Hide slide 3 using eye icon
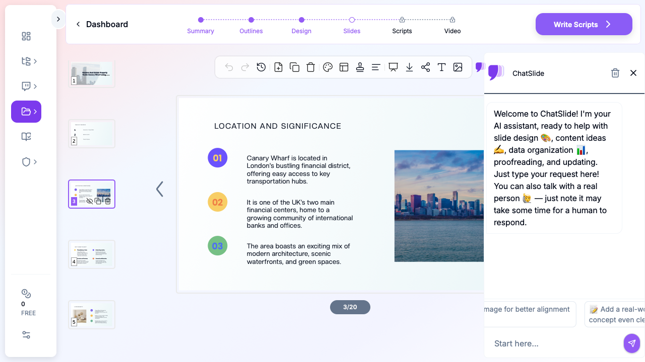 coord(90,201)
